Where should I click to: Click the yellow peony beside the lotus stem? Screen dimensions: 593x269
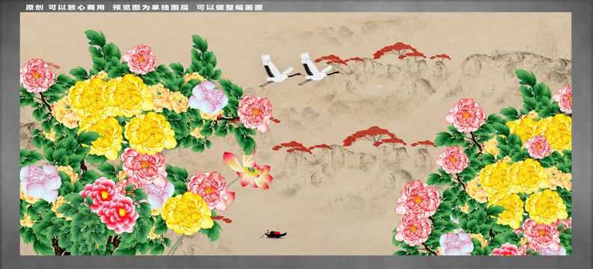point(187,213)
